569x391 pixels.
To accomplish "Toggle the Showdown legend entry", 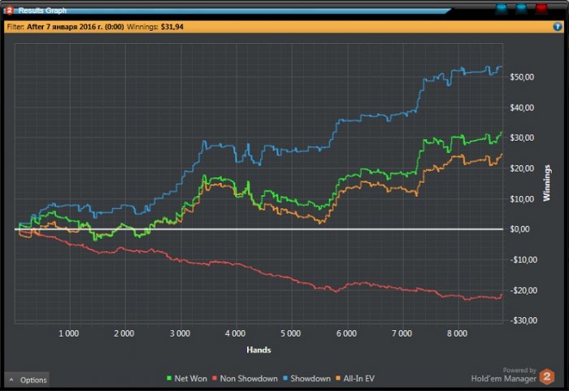I will 306,378.
